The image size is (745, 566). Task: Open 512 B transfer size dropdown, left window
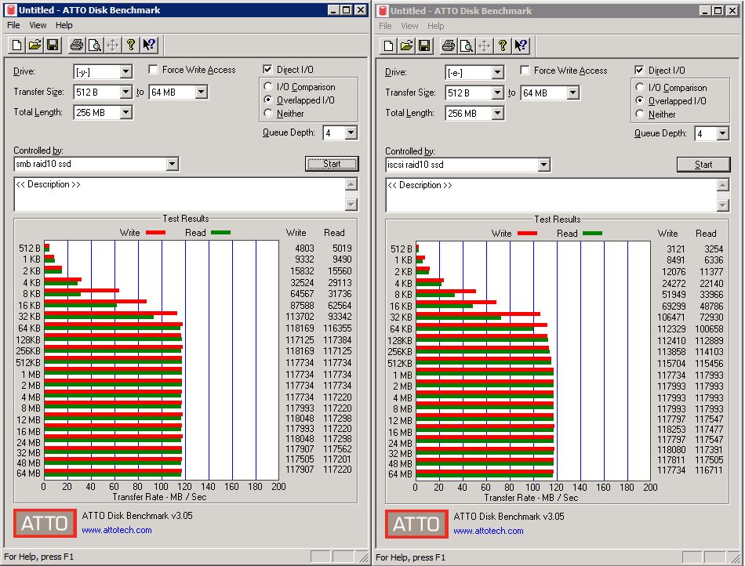(x=125, y=92)
